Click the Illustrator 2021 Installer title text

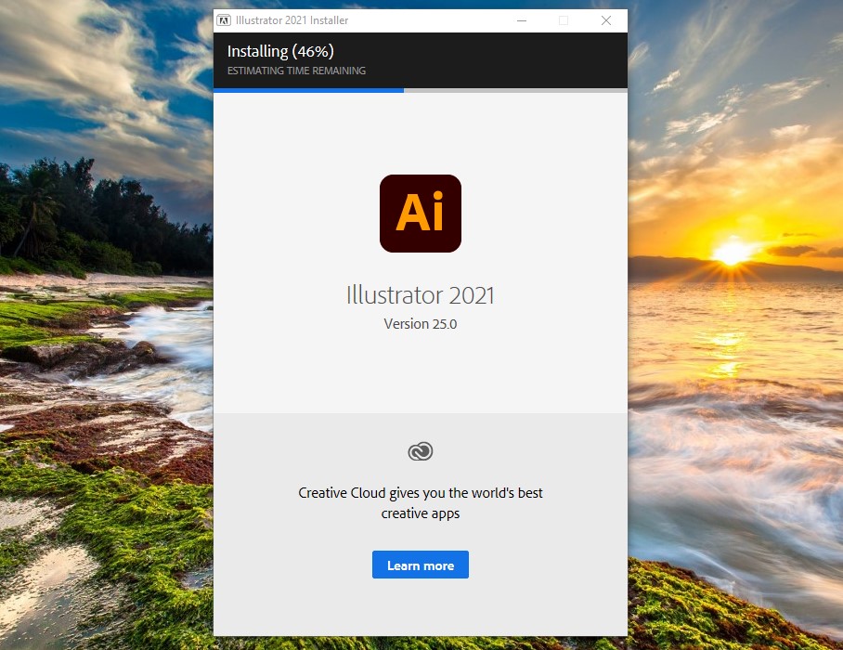pos(292,20)
